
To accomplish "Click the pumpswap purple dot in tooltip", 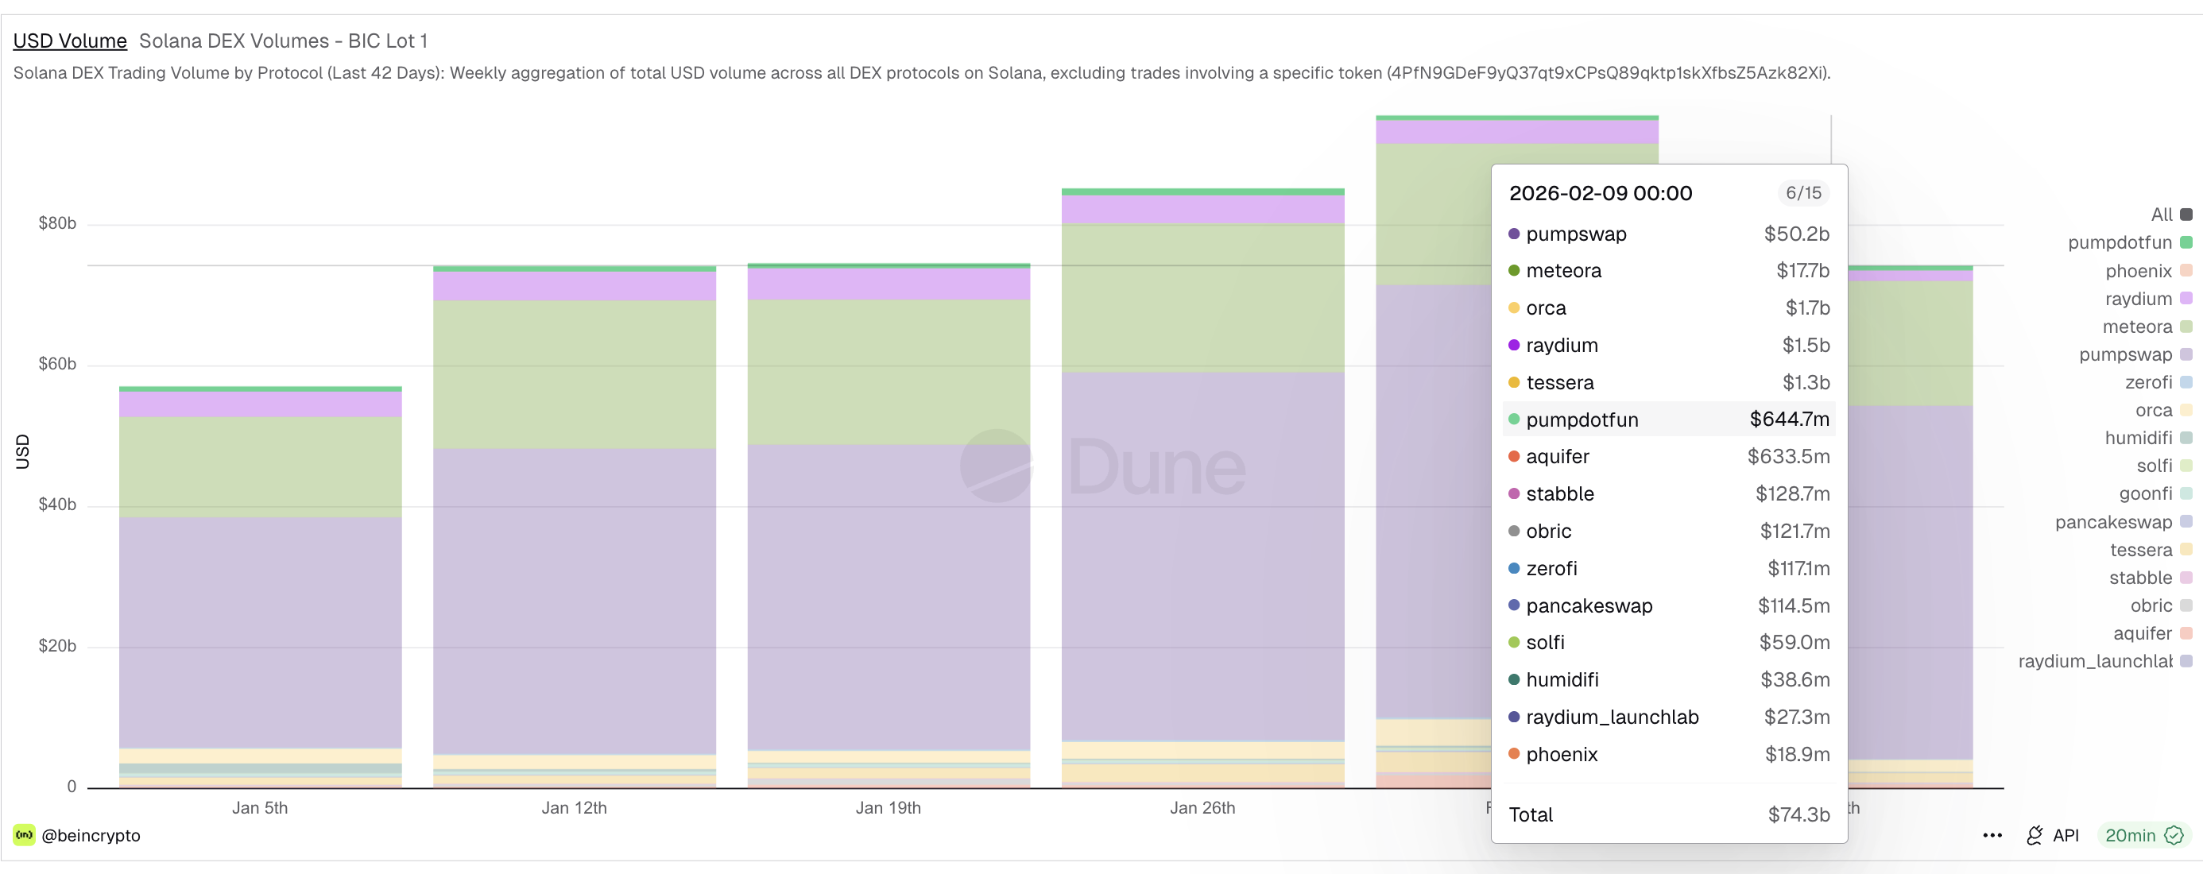I will tap(1513, 234).
